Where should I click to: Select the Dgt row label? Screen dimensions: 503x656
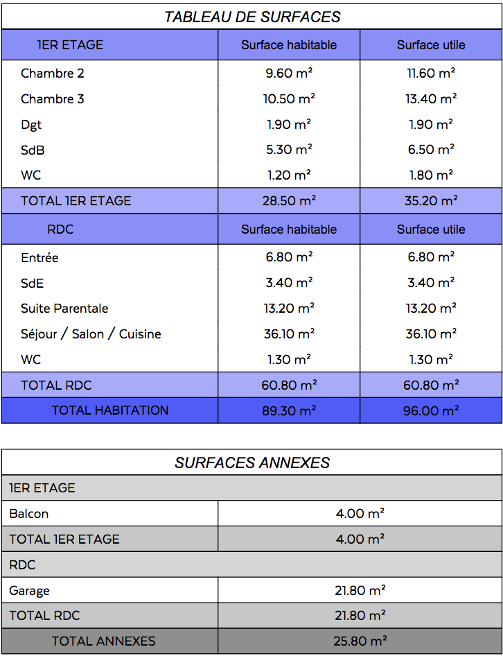(31, 125)
